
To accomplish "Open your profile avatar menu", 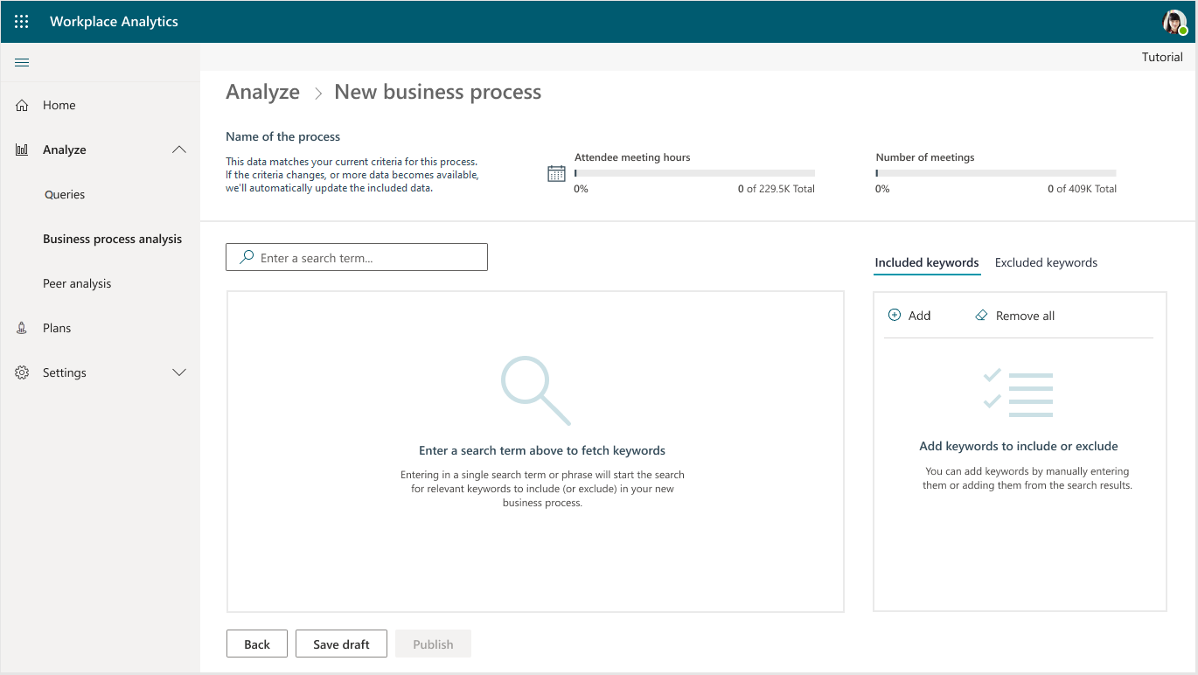I will pyautogui.click(x=1176, y=21).
